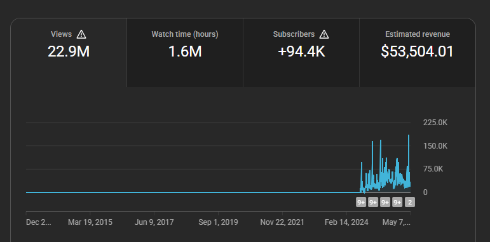
Task: Click the Feb 14, 2024 axis date
Action: point(346,222)
